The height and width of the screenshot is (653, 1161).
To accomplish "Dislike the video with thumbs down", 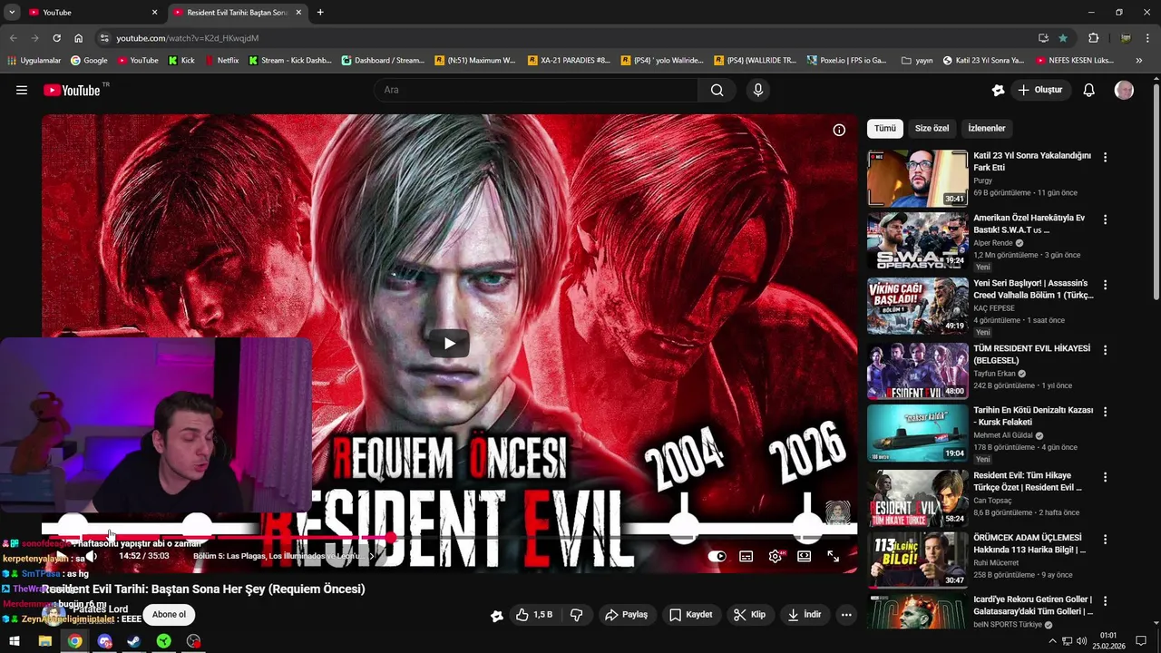I will [576, 615].
